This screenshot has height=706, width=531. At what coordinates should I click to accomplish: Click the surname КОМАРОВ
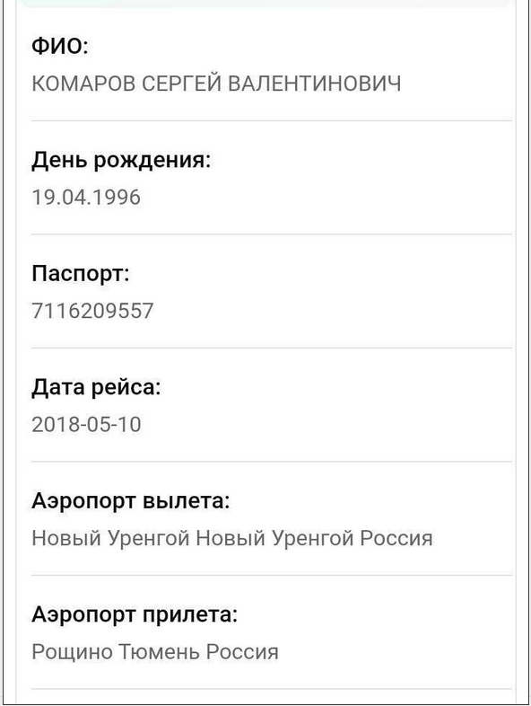point(83,84)
